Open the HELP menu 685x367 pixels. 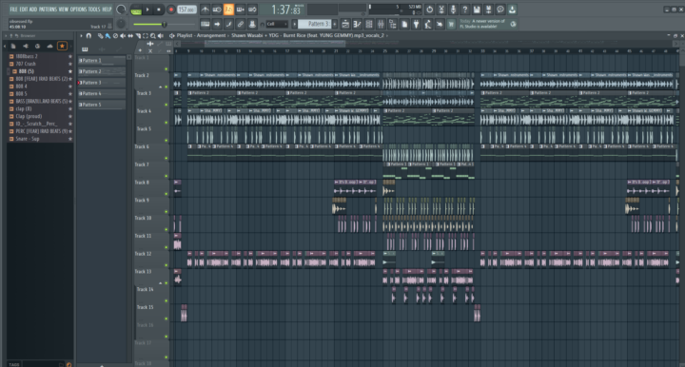point(107,10)
